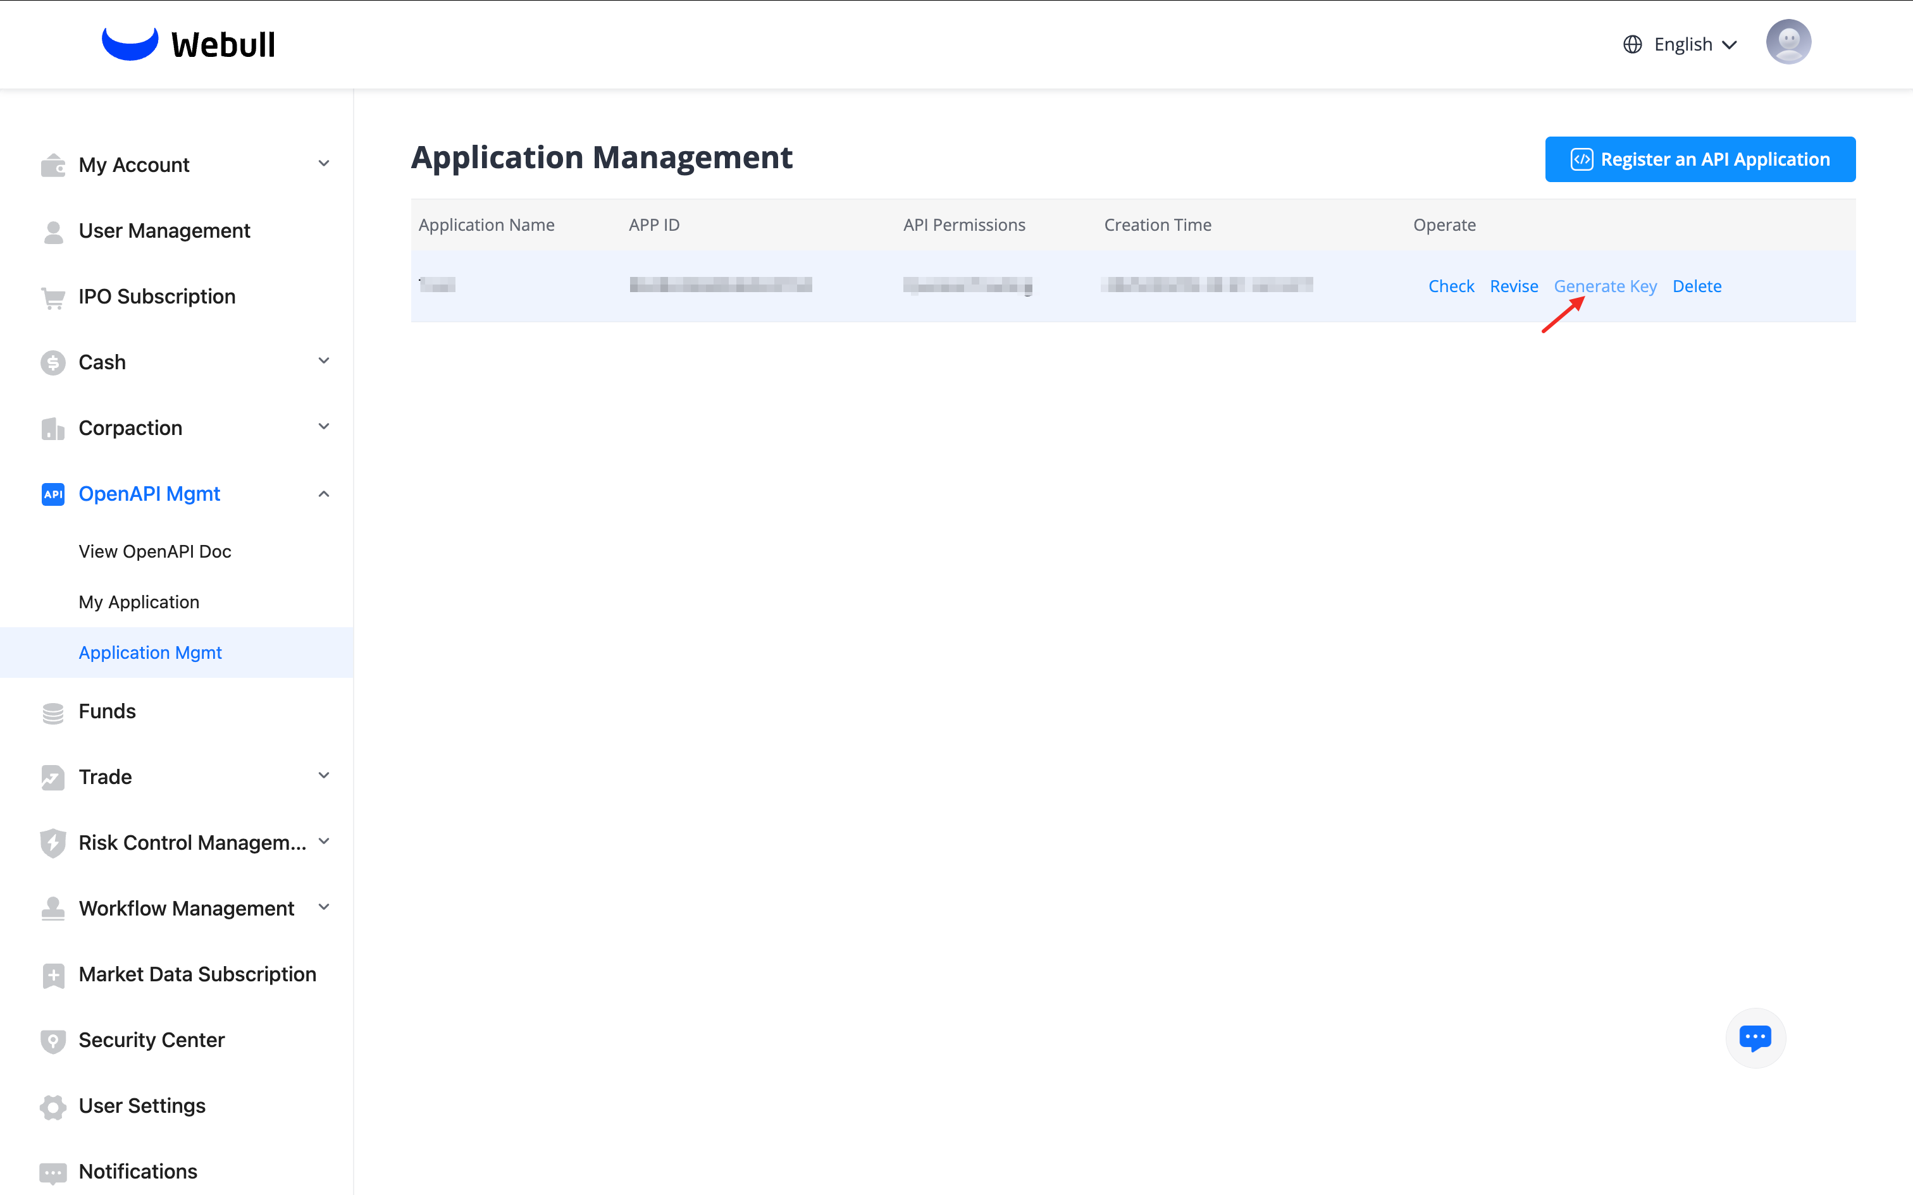Viewport: 1913px width, 1195px height.
Task: Click the Webull logo icon
Action: pyautogui.click(x=130, y=44)
